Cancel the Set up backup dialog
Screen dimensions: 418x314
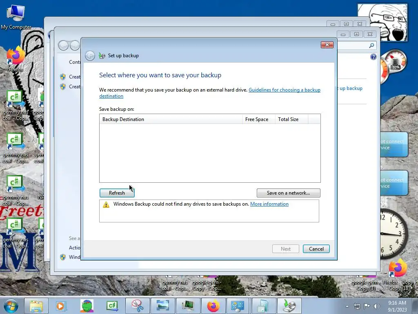click(x=316, y=249)
